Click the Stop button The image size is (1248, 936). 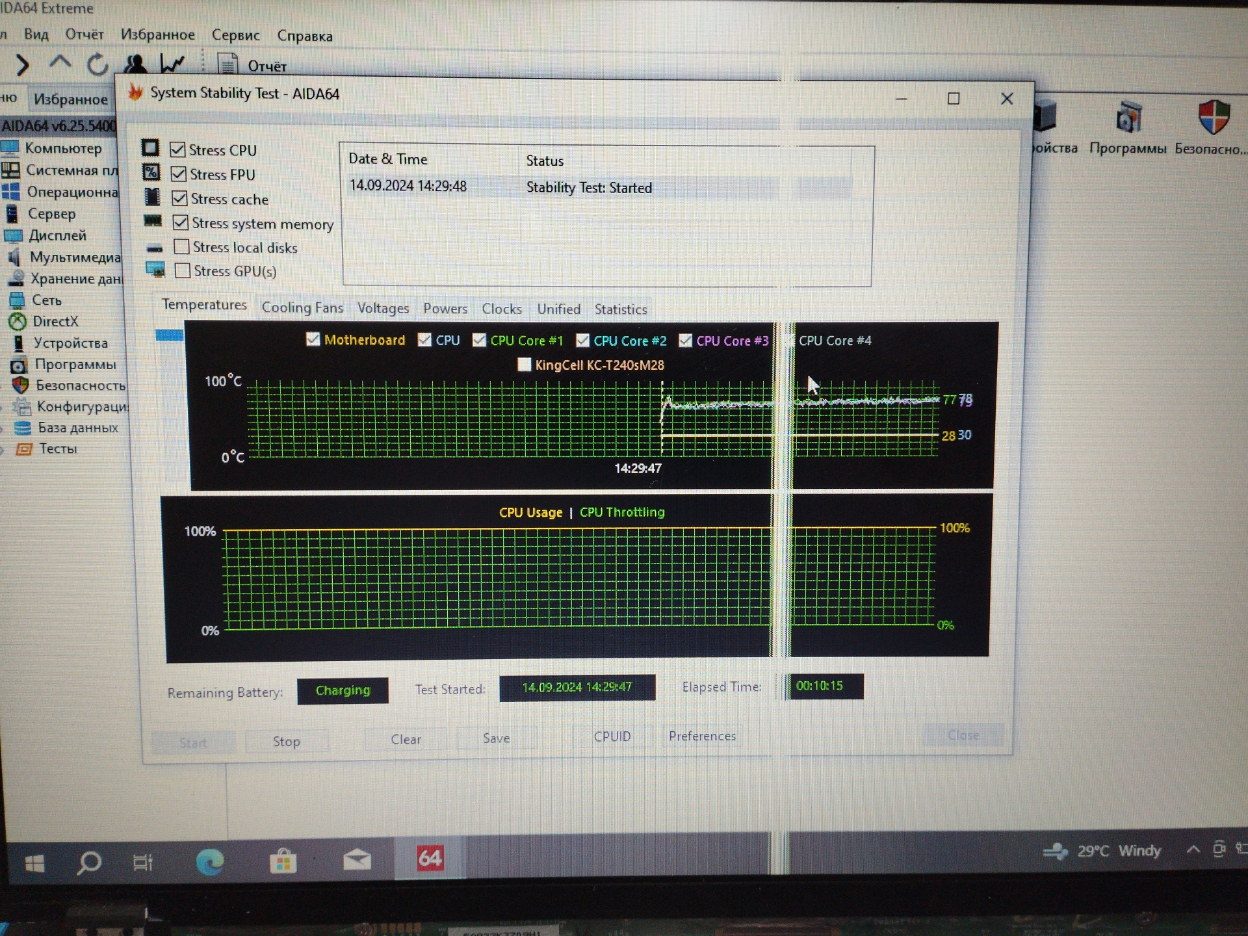click(287, 741)
